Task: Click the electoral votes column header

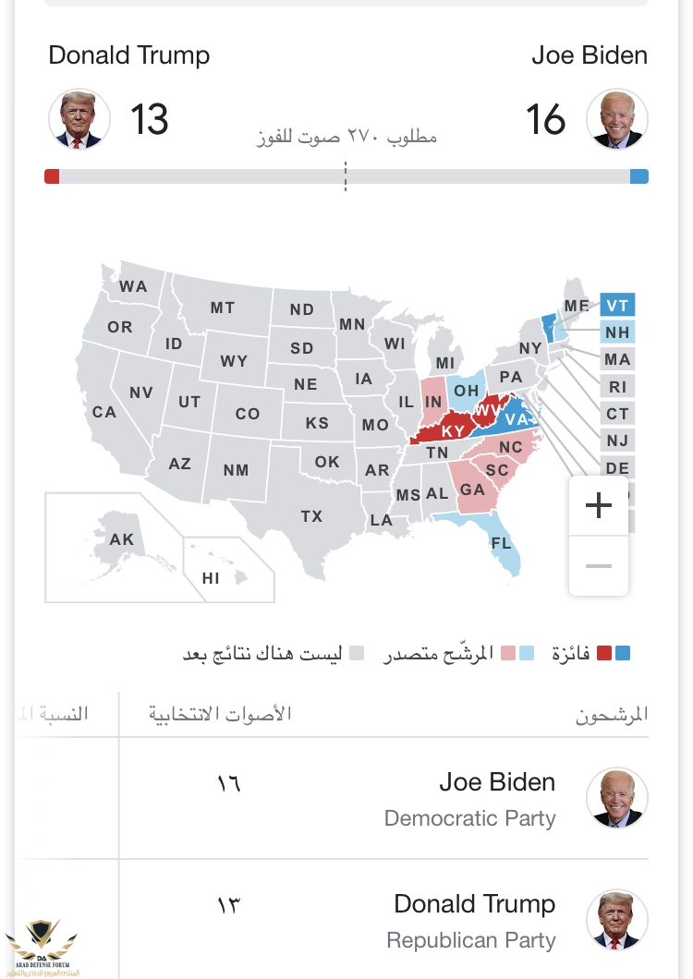Action: 220,714
